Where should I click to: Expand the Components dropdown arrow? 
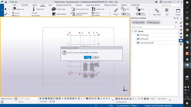(x=110, y=9)
